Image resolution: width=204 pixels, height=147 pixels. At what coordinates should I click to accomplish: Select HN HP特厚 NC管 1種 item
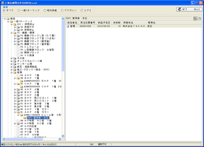tap(36, 121)
